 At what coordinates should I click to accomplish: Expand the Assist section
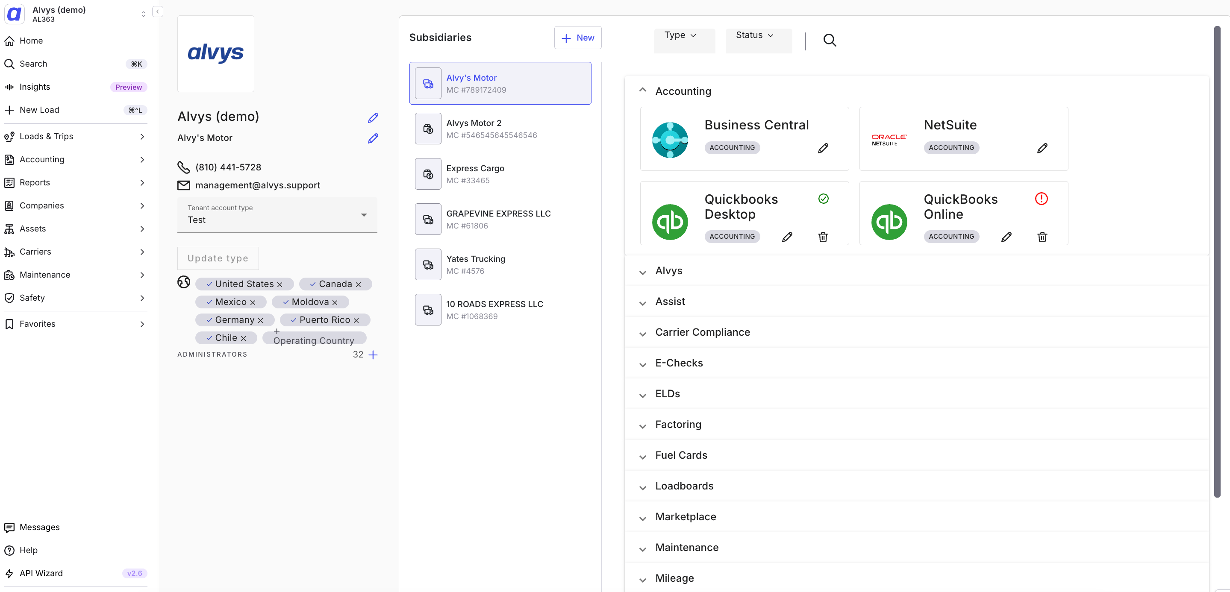click(x=643, y=303)
